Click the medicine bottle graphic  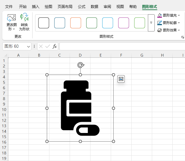pyautogui.click(x=80, y=108)
